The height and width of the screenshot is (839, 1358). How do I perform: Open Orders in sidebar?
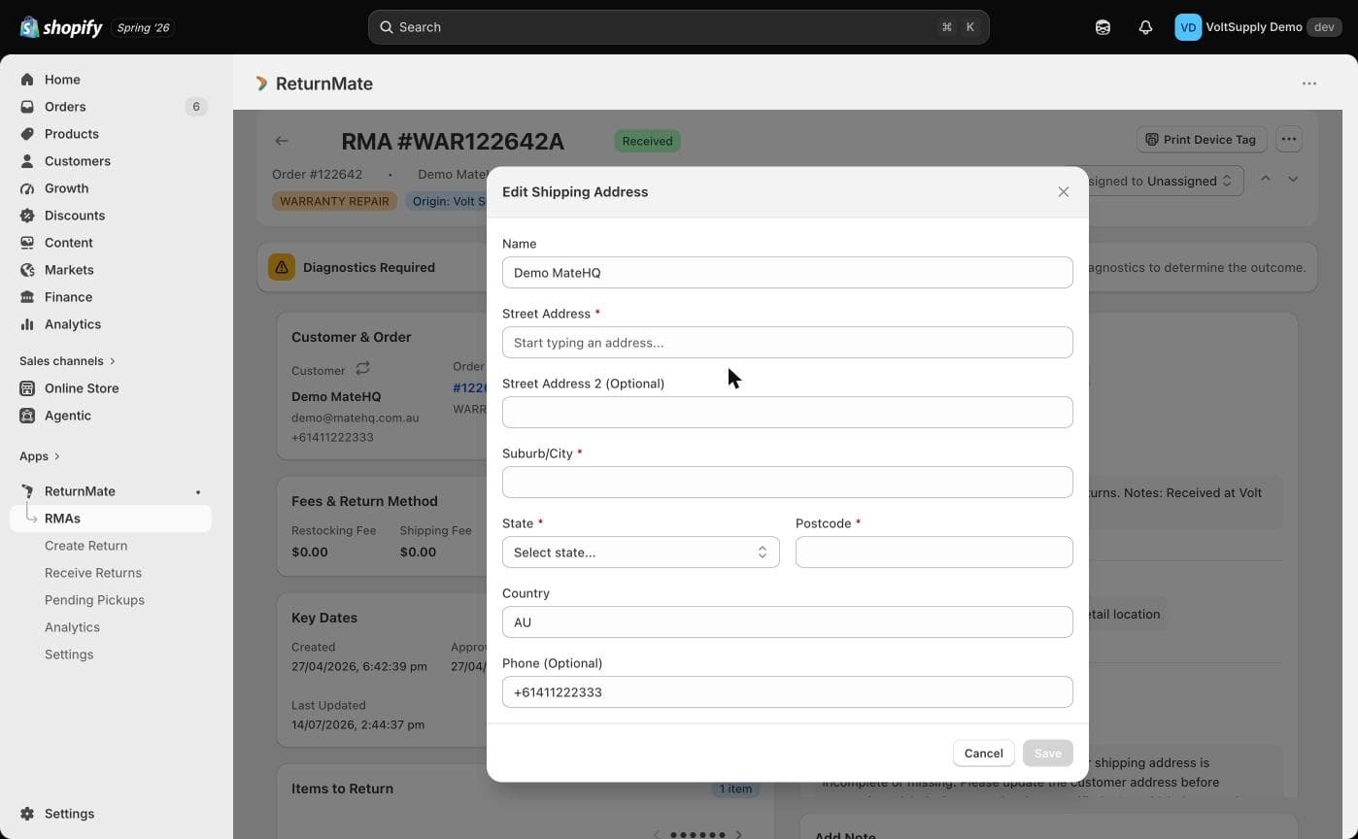(65, 107)
